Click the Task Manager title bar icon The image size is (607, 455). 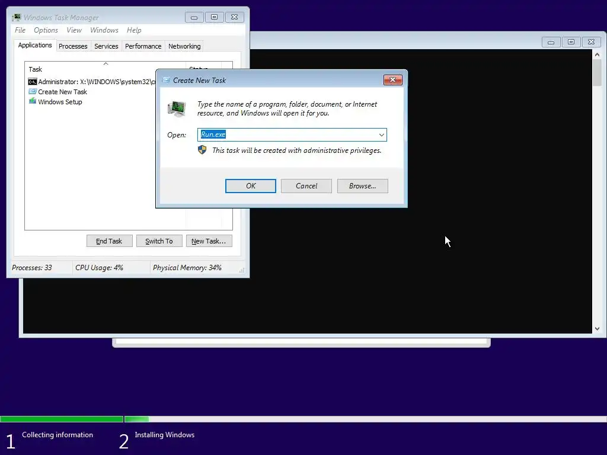pos(16,17)
